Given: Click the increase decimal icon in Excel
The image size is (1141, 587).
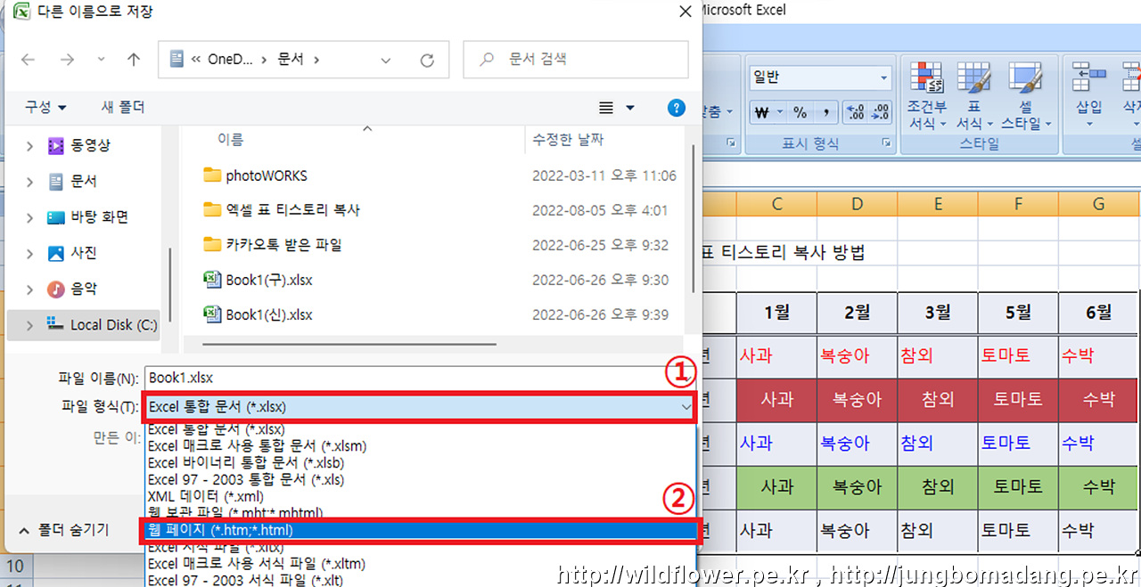Looking at the screenshot, I should [856, 112].
